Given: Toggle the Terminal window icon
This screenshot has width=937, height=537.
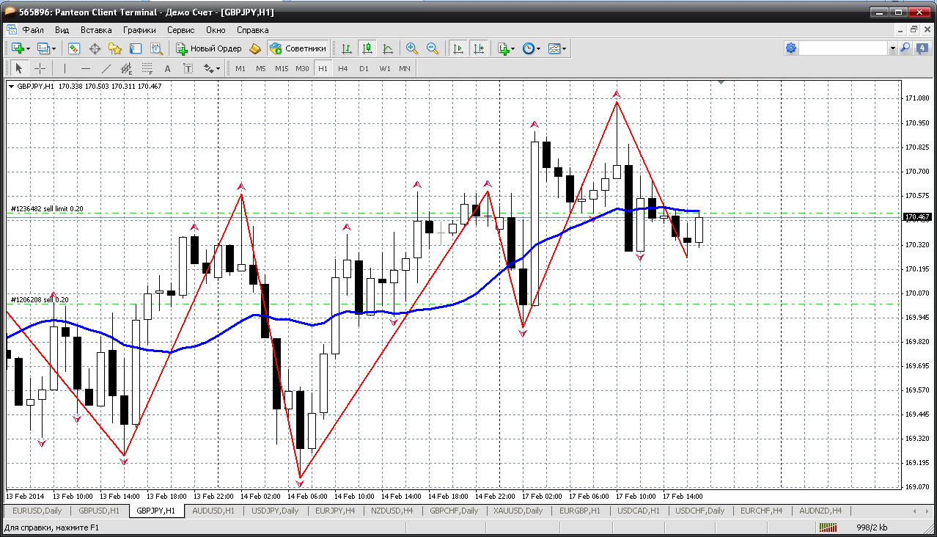Looking at the screenshot, I should pos(136,48).
